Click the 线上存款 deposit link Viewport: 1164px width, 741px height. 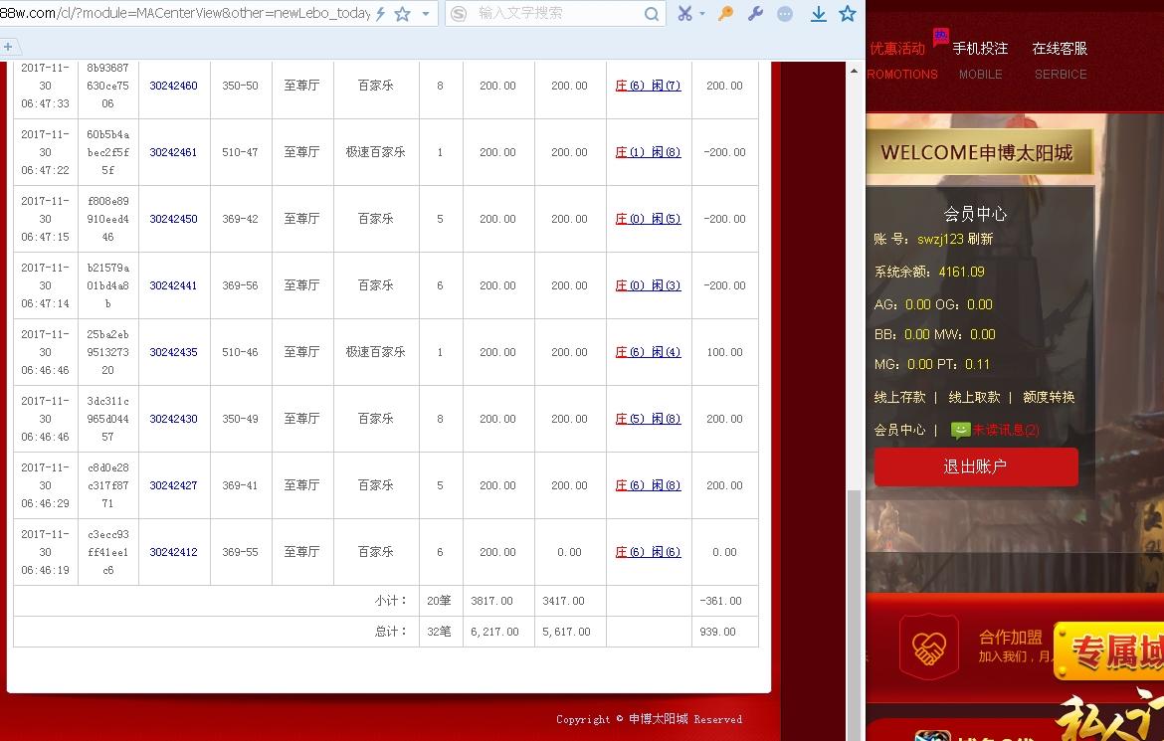coord(901,396)
